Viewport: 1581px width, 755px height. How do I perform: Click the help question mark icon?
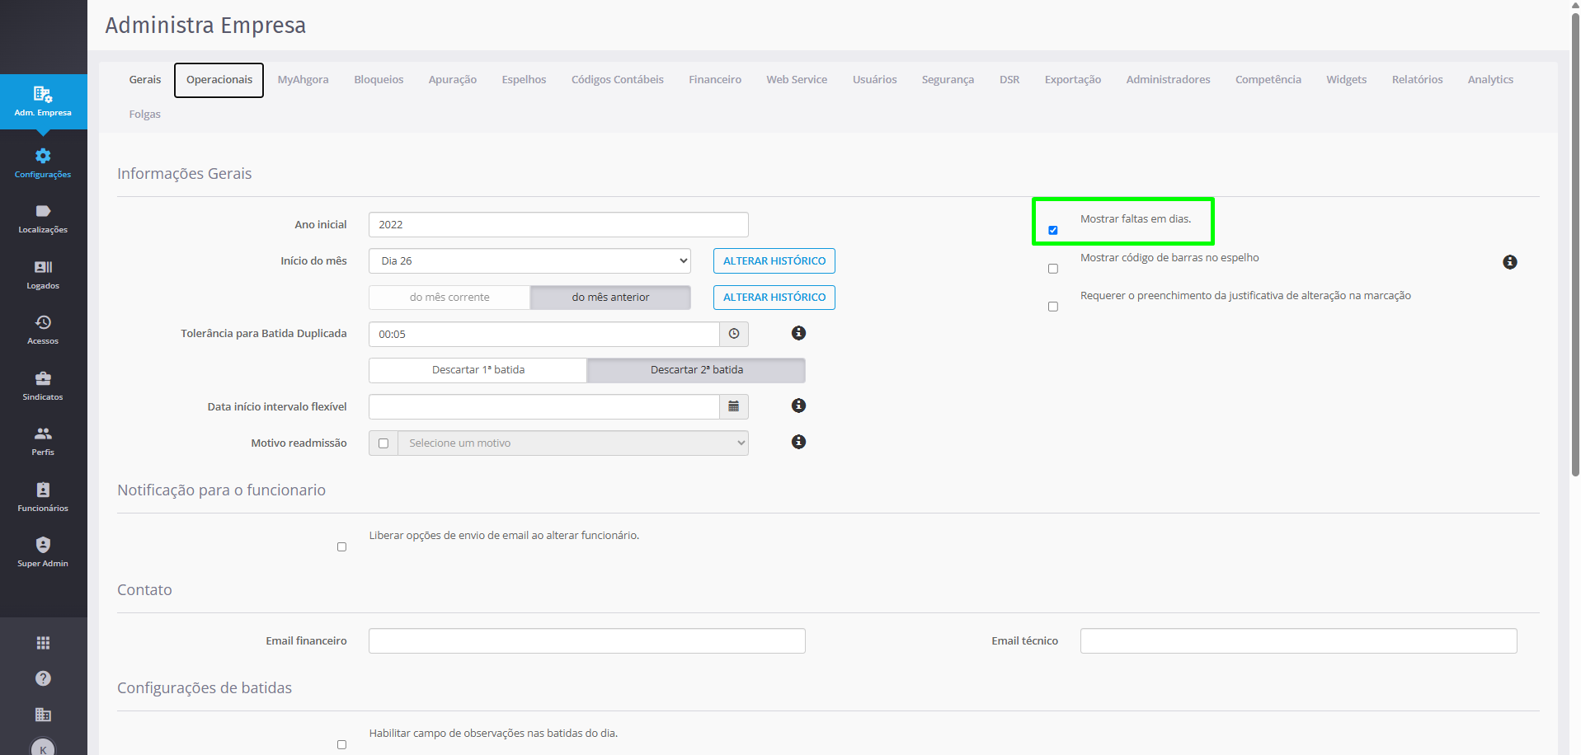pos(43,678)
